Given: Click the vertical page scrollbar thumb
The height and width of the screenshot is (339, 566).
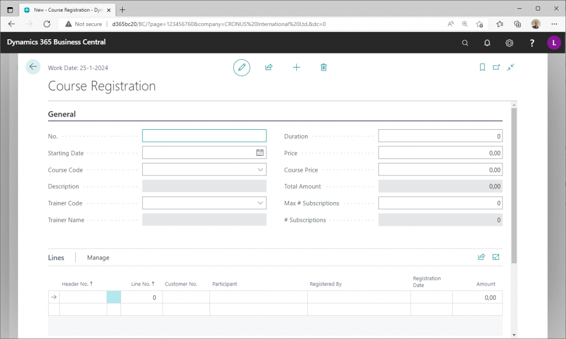Looking at the screenshot, I should pyautogui.click(x=514, y=186).
